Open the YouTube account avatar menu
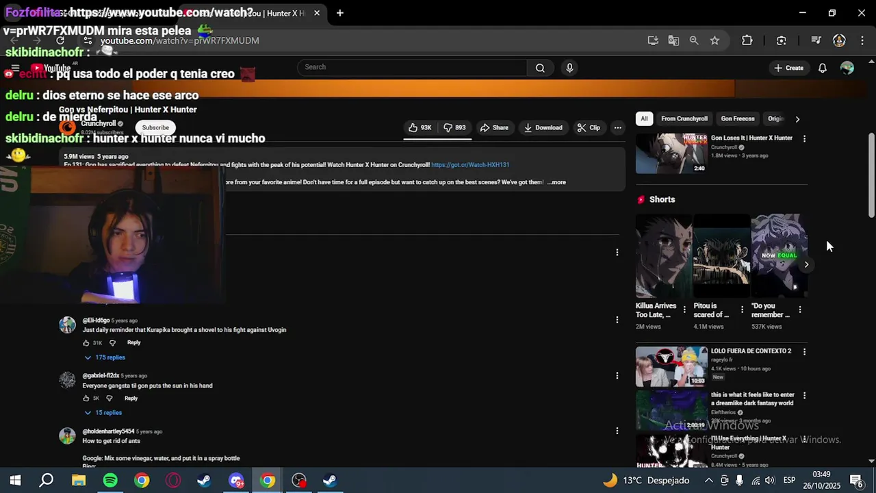876x493 pixels. 847,68
